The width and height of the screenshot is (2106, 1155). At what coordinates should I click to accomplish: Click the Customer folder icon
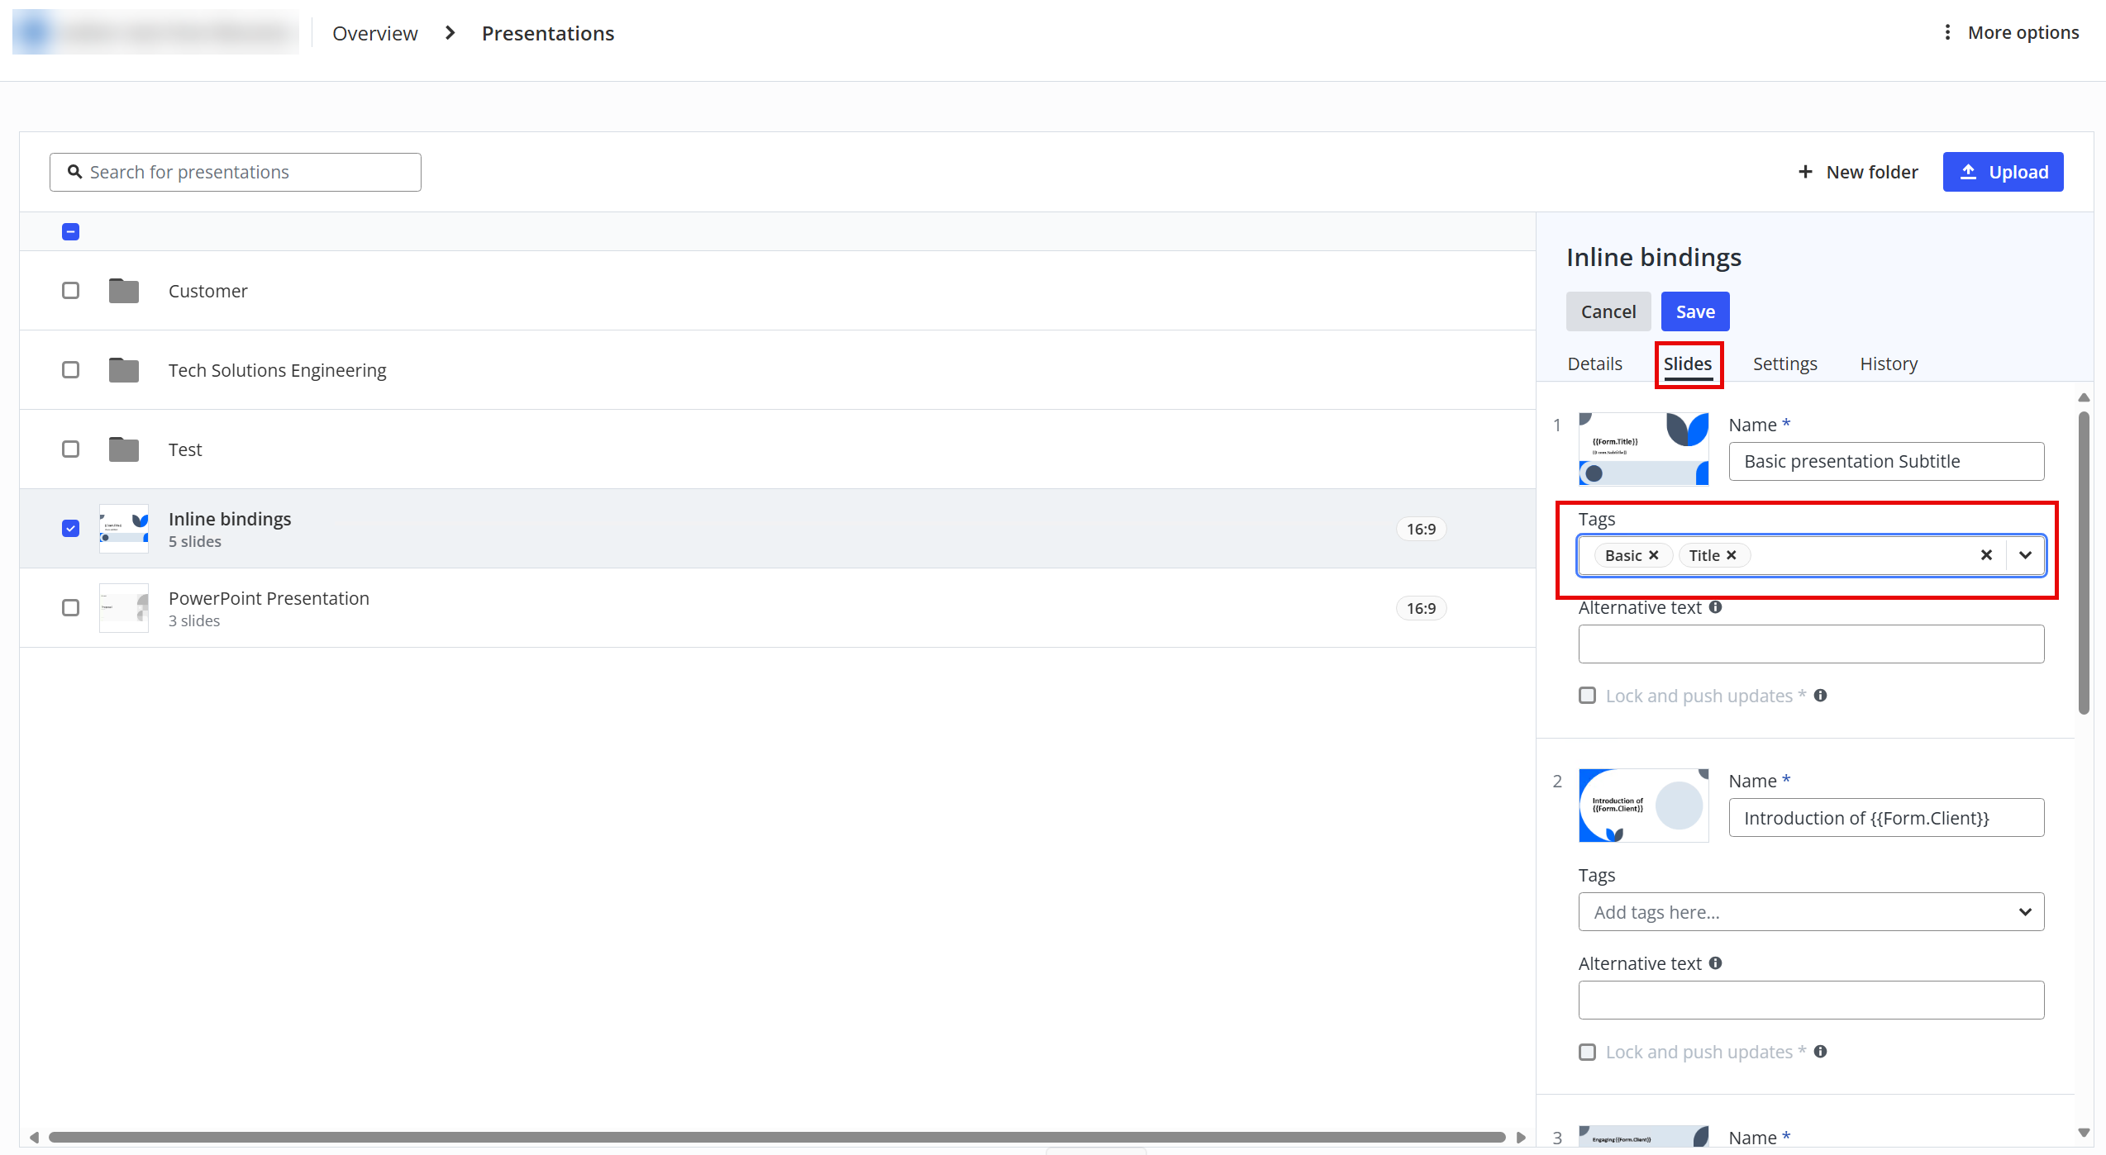coord(124,291)
